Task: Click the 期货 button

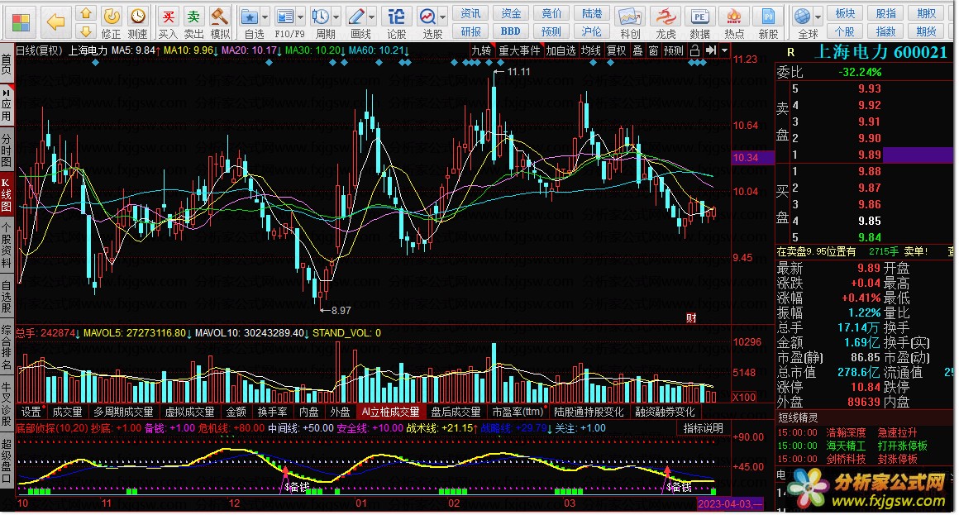Action: [926, 31]
